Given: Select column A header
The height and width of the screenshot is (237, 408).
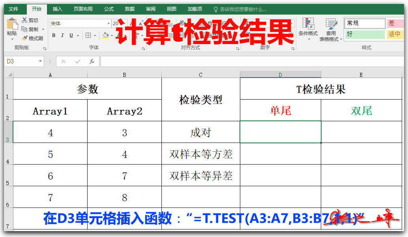Looking at the screenshot, I should pyautogui.click(x=50, y=75).
